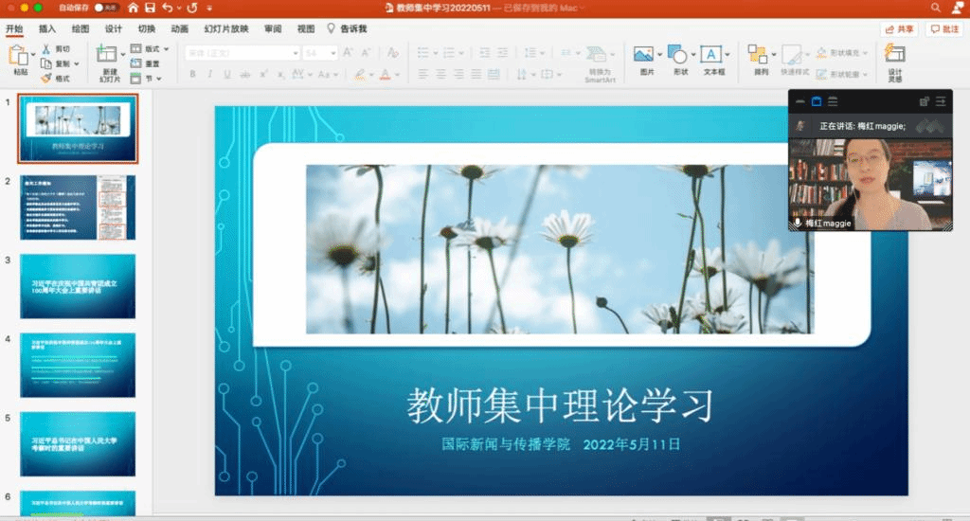The height and width of the screenshot is (521, 970).
Task: Click the Copy (复制) icon
Action: [46, 63]
